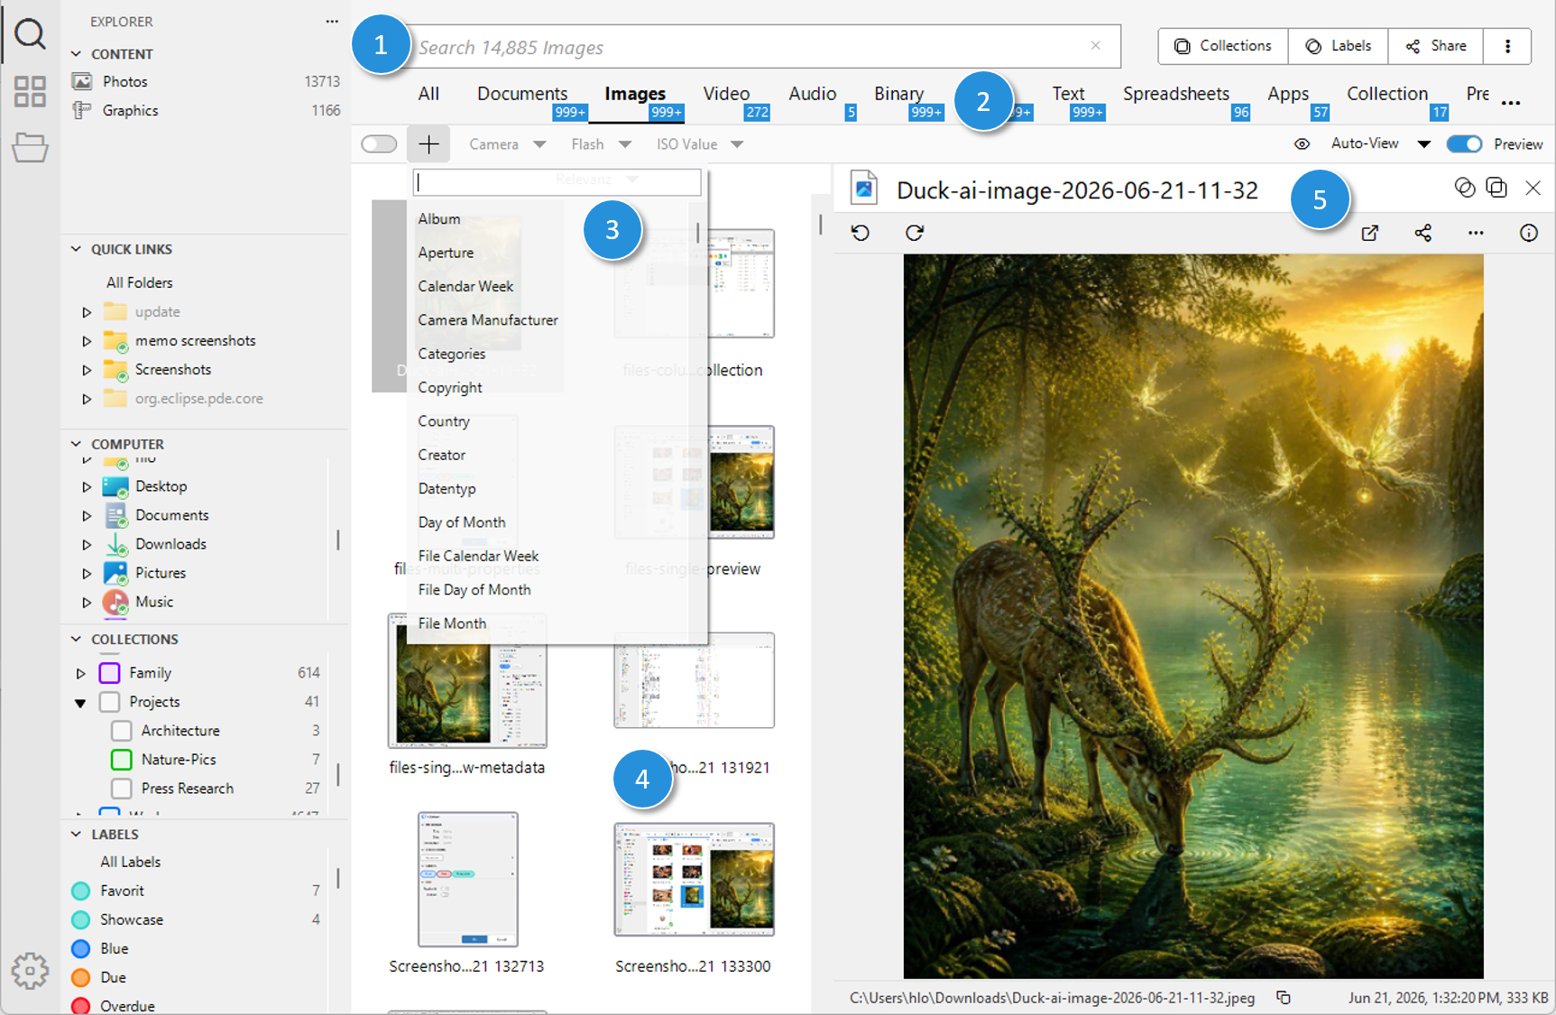Show image info details

pyautogui.click(x=1529, y=234)
